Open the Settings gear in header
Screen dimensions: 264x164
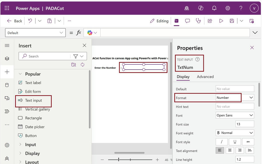pyautogui.click(x=228, y=8)
